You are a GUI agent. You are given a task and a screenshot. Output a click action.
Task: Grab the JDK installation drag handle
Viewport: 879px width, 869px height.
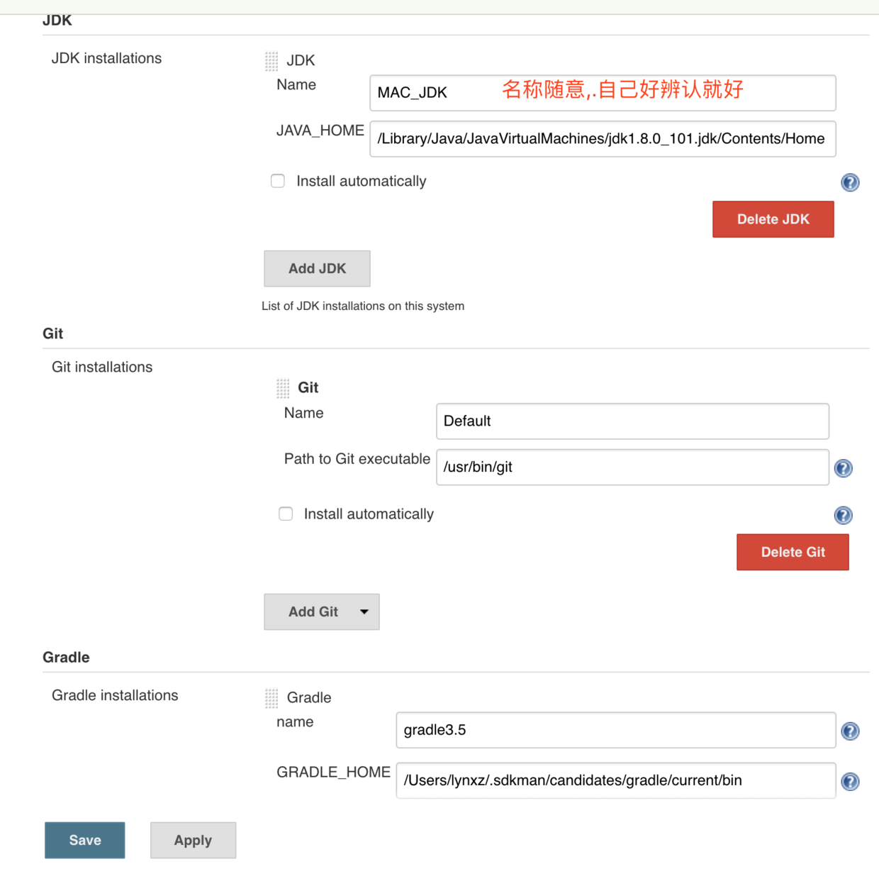[271, 61]
